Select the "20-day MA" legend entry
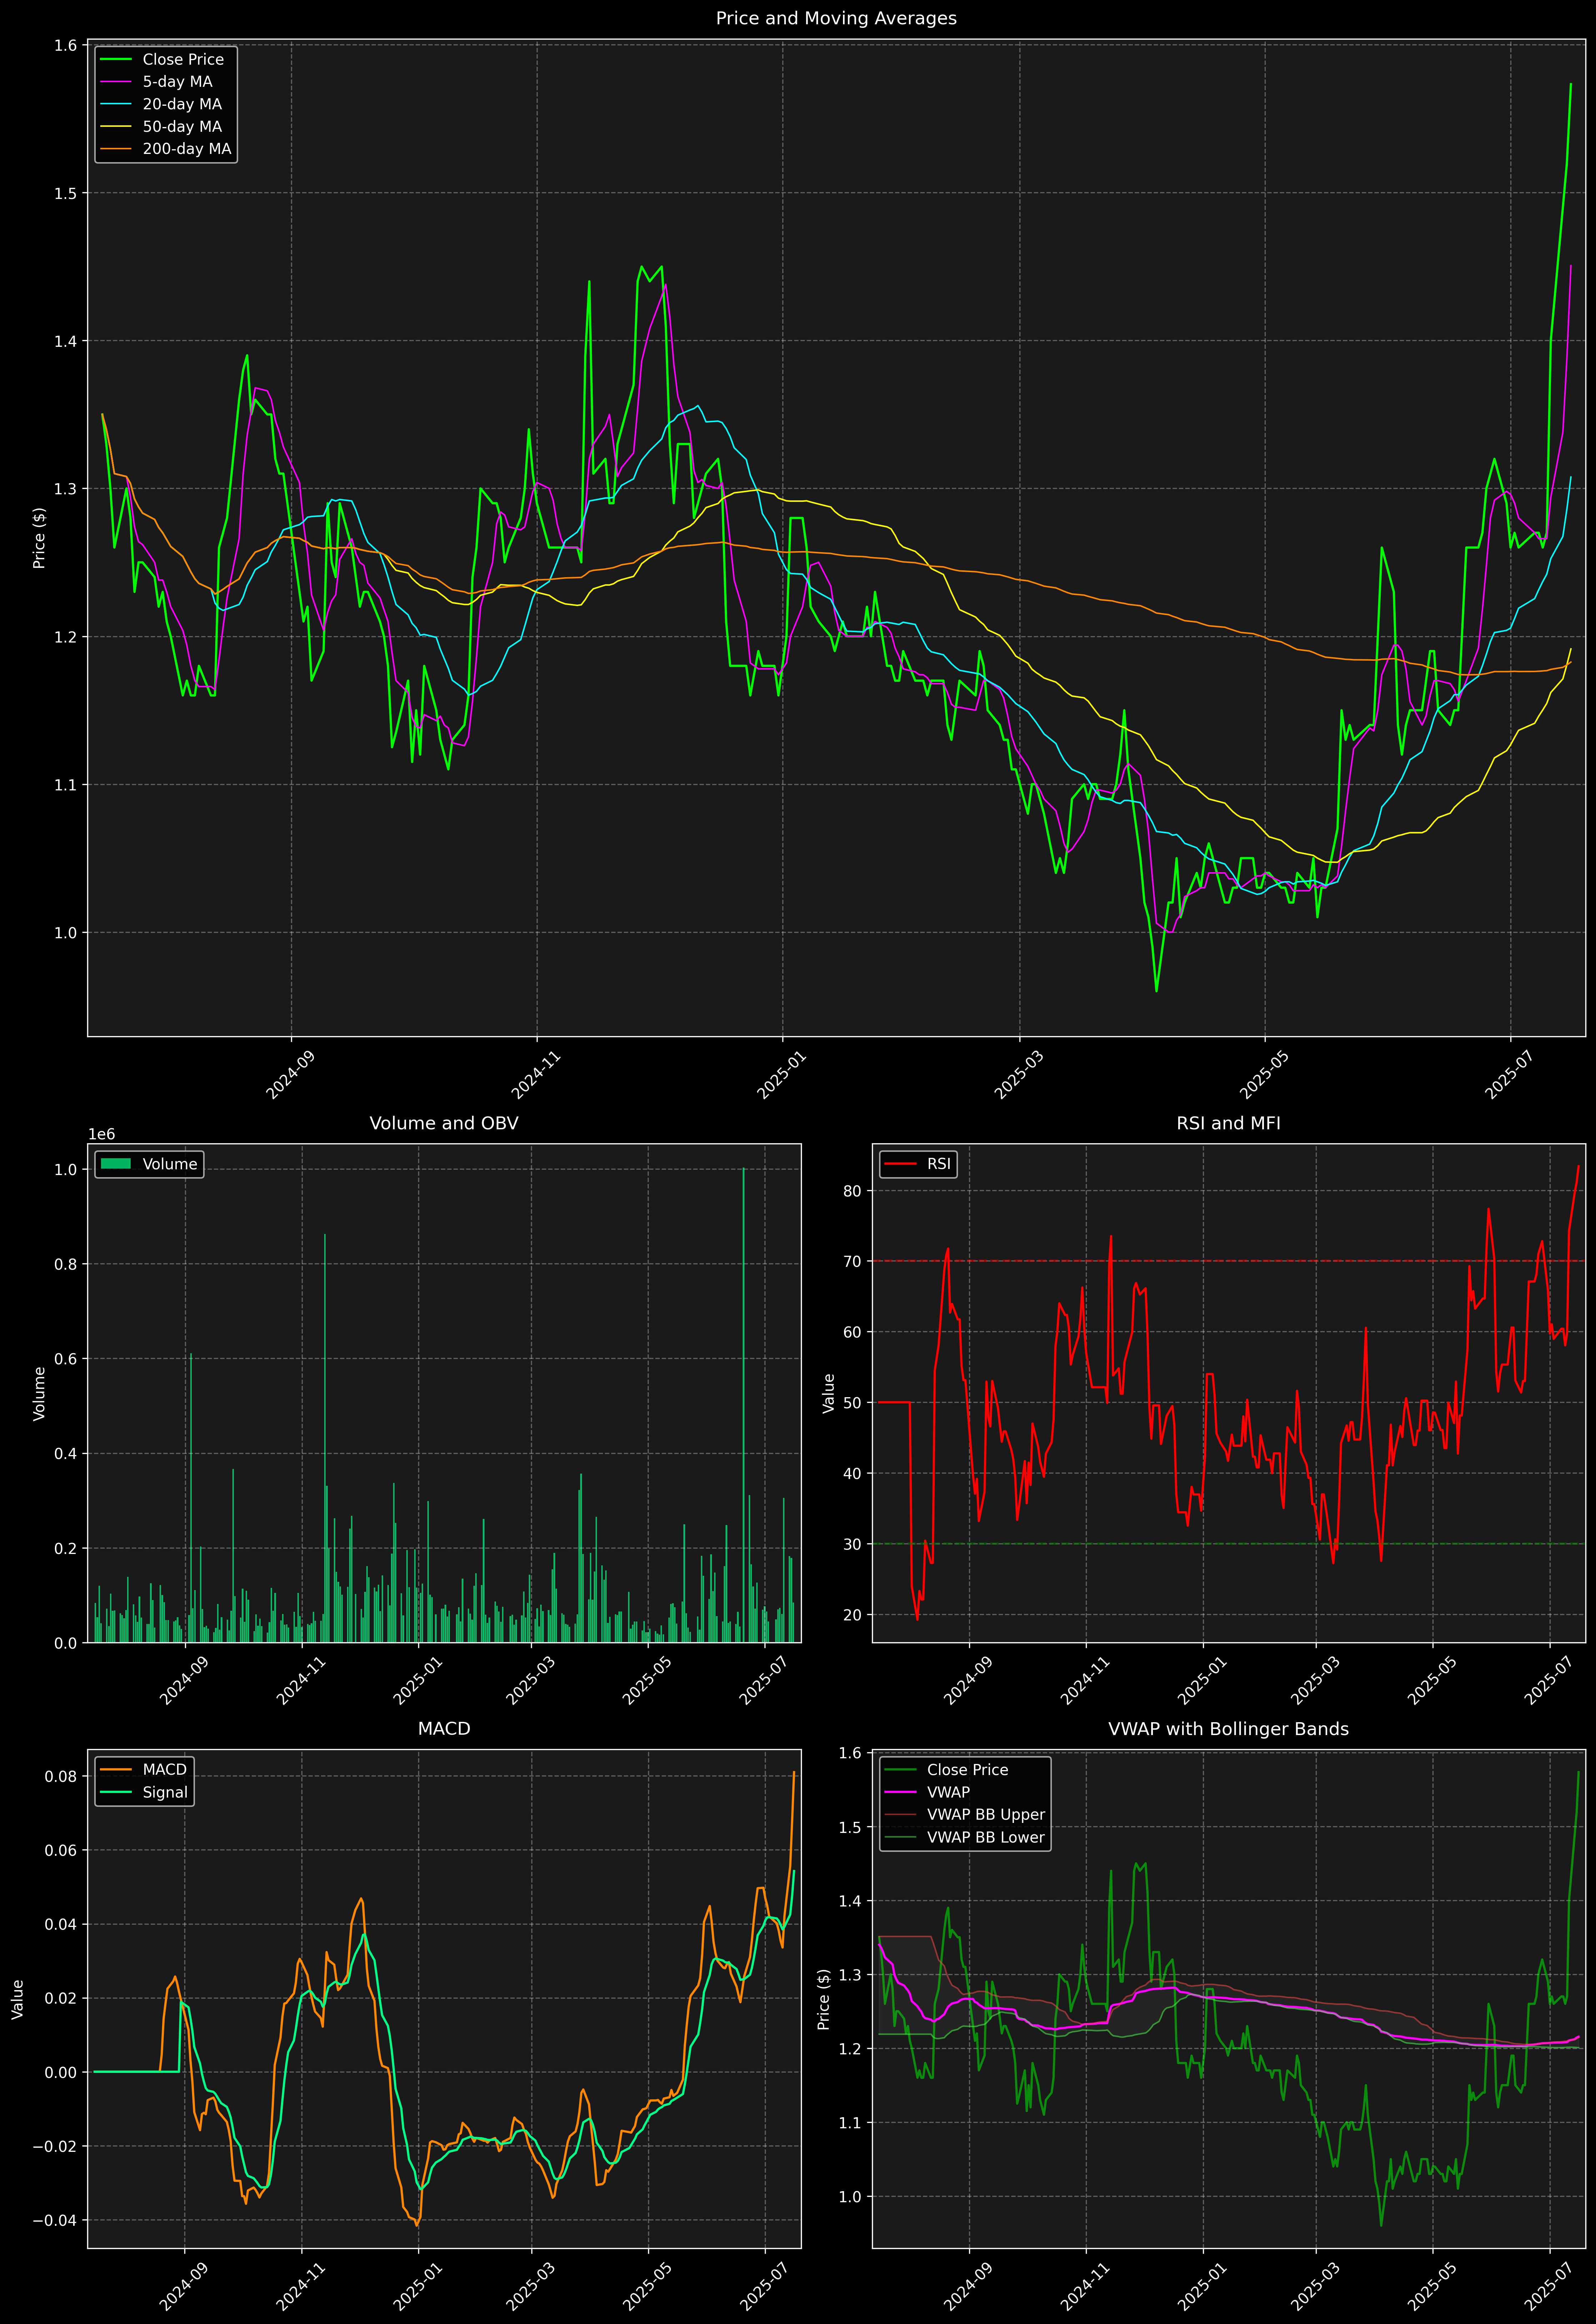Screen dimensions: 1596x2324 (x=182, y=104)
